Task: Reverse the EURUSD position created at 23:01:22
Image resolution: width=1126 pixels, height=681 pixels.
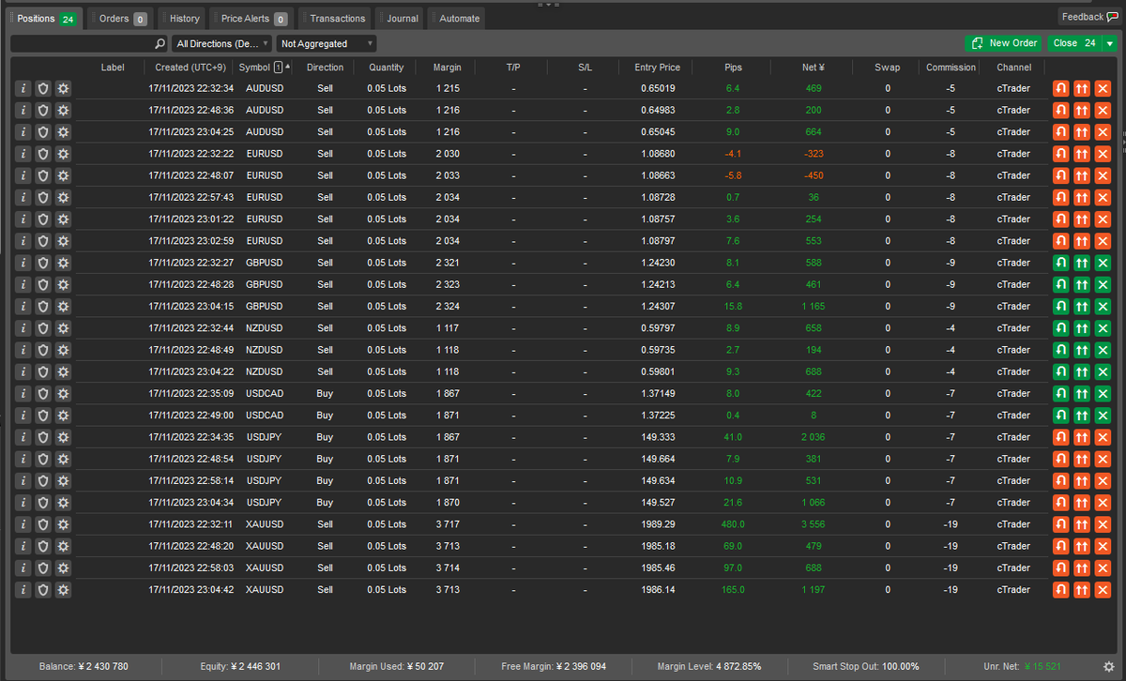Action: click(x=1060, y=219)
